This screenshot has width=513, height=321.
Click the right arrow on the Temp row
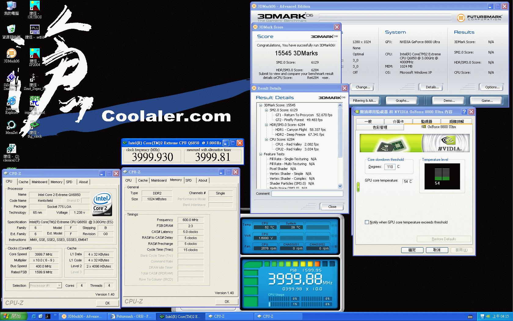(x=336, y=226)
